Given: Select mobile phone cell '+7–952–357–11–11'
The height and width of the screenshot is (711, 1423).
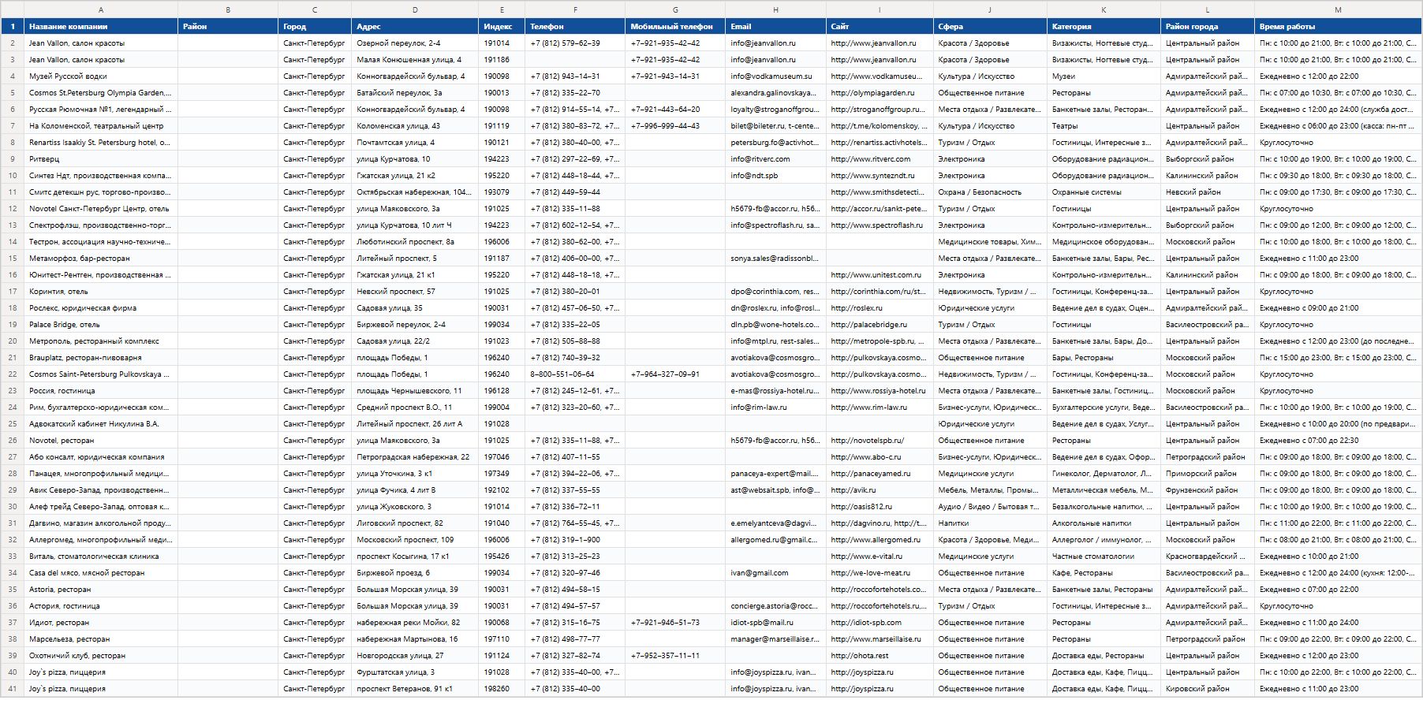Looking at the screenshot, I should point(675,656).
